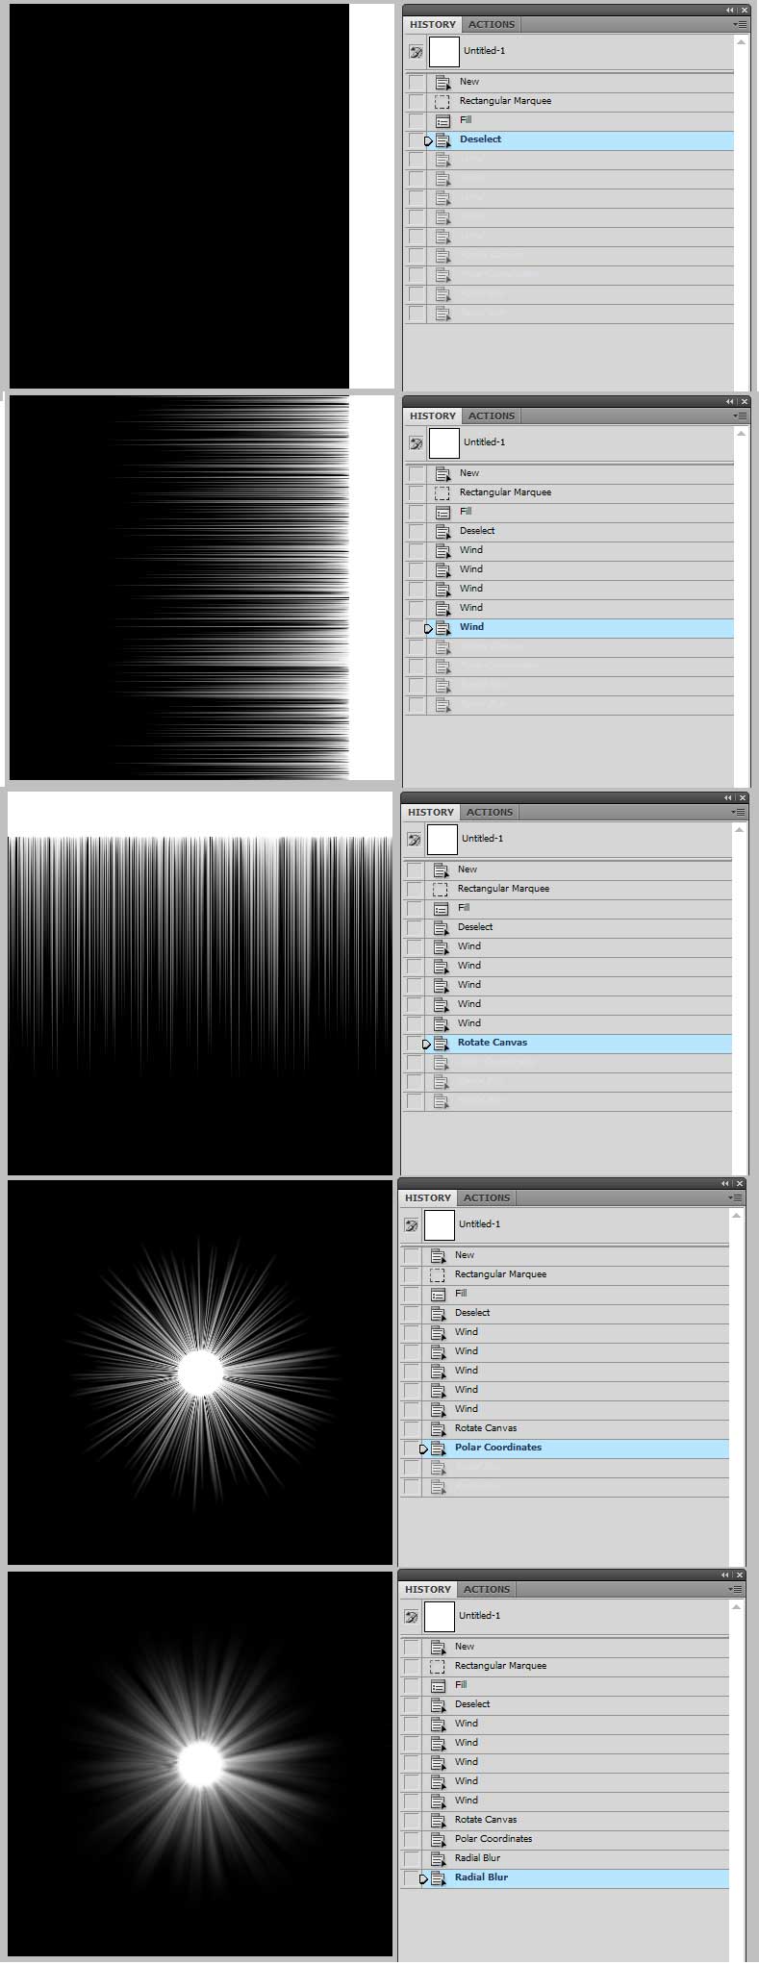Switch to the Actions tab in the topmost panel
The height and width of the screenshot is (1965, 759).
click(492, 24)
